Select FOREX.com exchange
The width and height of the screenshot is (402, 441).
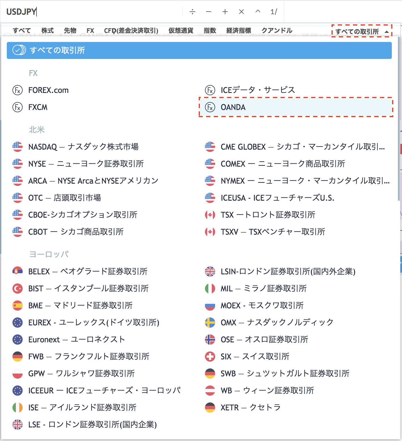(x=103, y=90)
